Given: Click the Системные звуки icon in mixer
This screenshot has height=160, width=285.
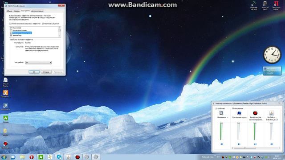Looking at the screenshot, I should [x=239, y=113].
